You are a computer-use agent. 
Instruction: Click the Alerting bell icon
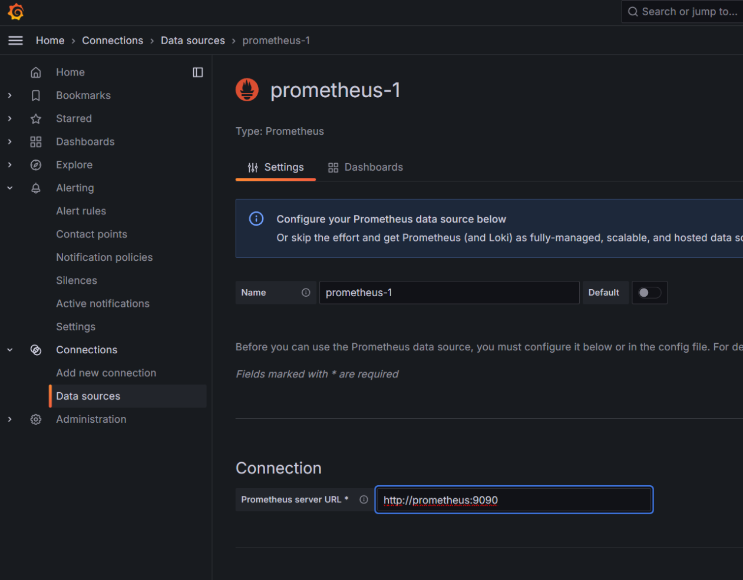pos(36,188)
